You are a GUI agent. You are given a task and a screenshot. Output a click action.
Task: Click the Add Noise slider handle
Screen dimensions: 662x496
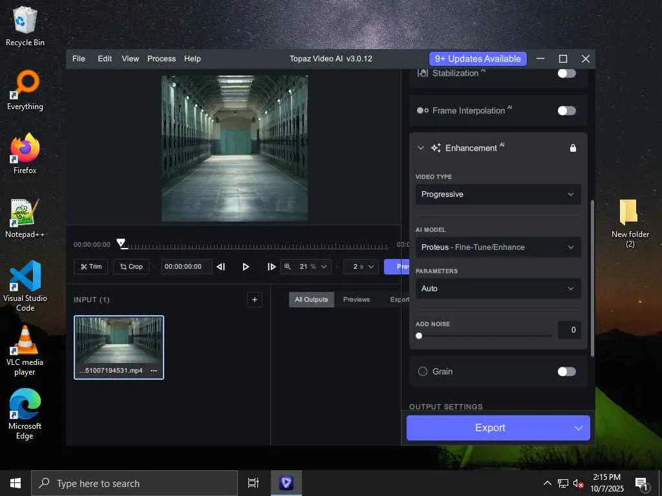[419, 336]
